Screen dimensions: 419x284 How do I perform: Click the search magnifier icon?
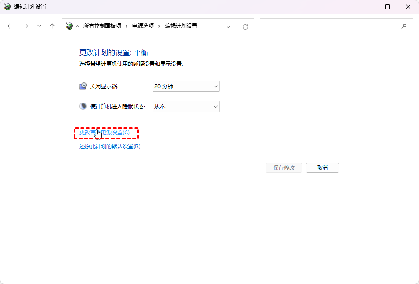[x=404, y=26]
